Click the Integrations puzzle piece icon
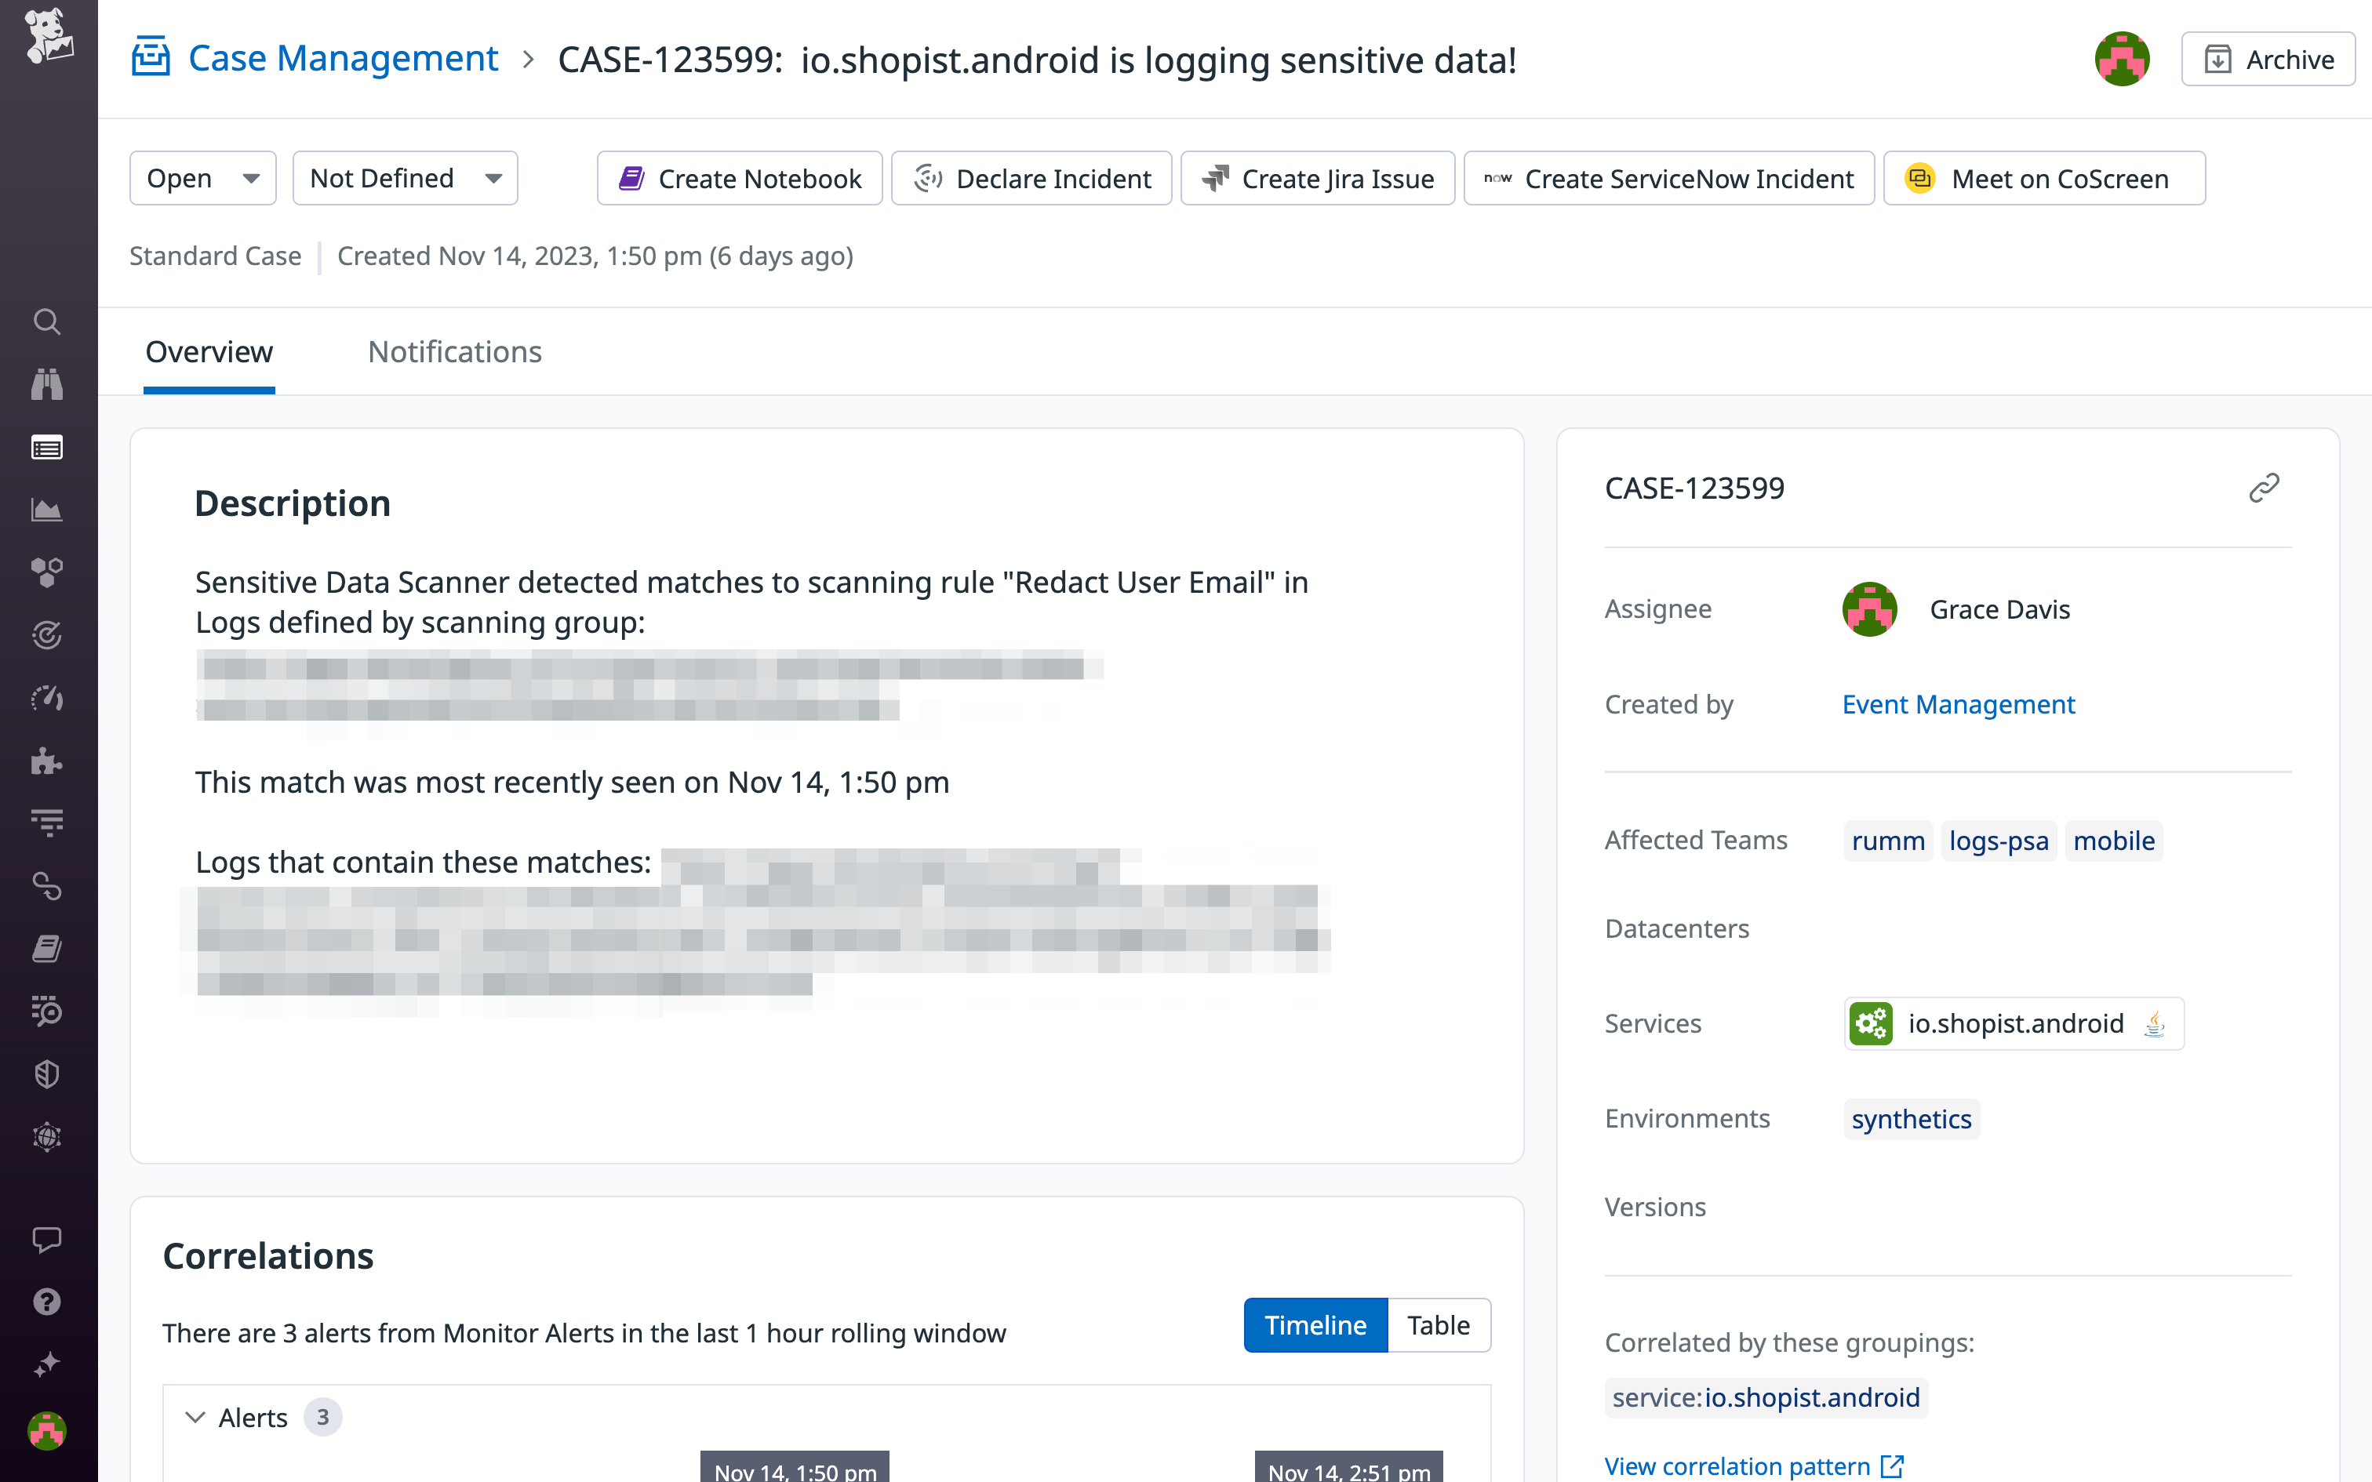The image size is (2372, 1482). [x=47, y=761]
